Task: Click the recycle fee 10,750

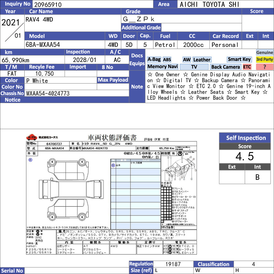Action: (45, 74)
